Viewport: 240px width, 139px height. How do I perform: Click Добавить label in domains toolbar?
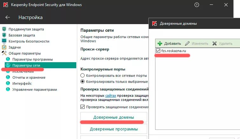tap(173, 43)
